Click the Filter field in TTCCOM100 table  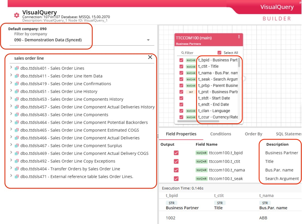point(196,53)
